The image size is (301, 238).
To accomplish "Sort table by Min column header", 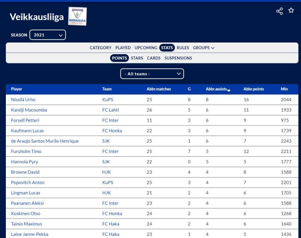I will point(284,89).
